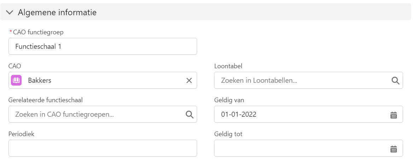Click the CAO functiegroep field label
The width and height of the screenshot is (414, 163).
tap(38, 32)
